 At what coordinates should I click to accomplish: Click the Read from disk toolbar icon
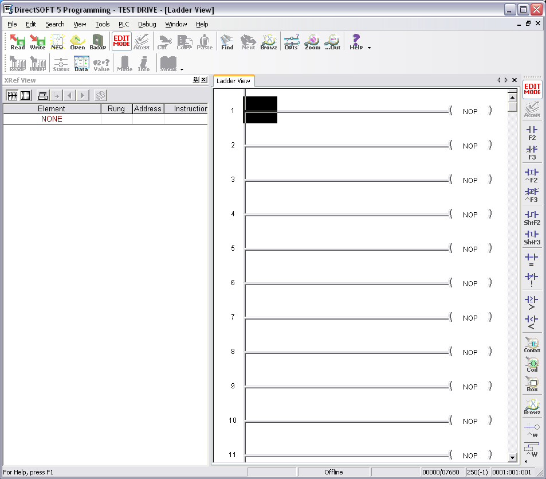tap(17, 42)
